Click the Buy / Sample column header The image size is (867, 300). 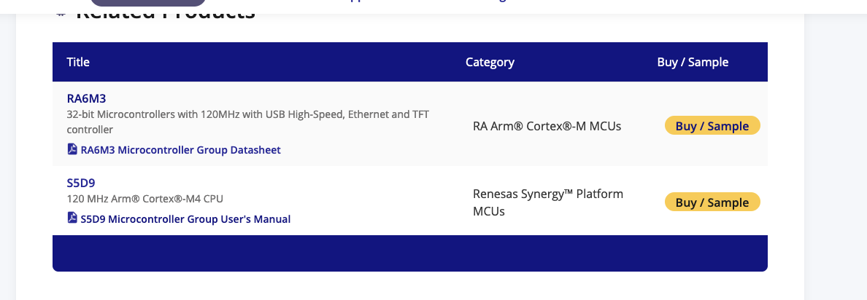693,62
